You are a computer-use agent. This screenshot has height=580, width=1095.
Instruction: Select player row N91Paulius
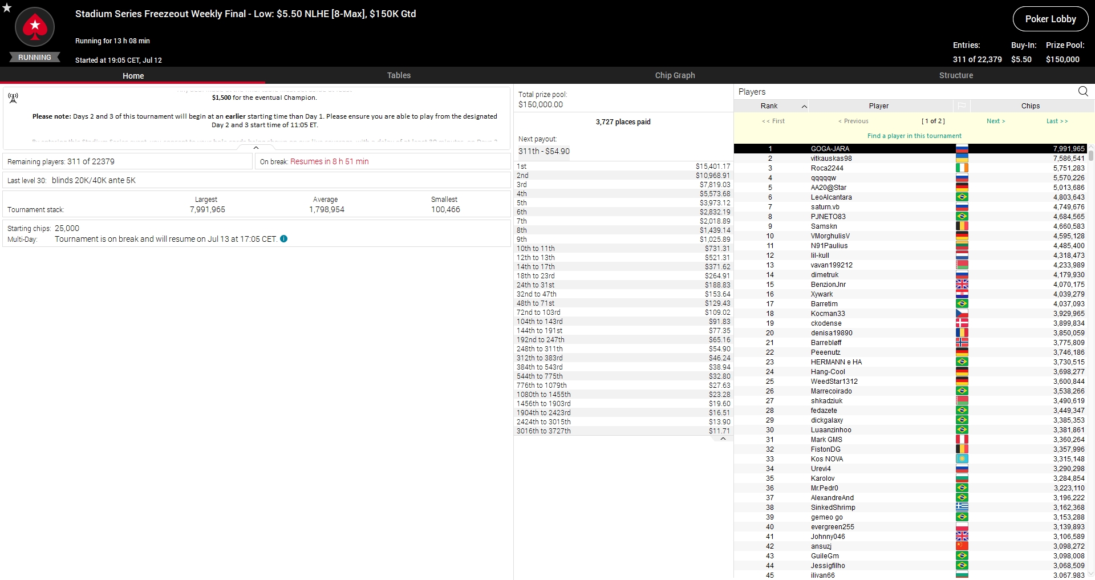coord(910,246)
